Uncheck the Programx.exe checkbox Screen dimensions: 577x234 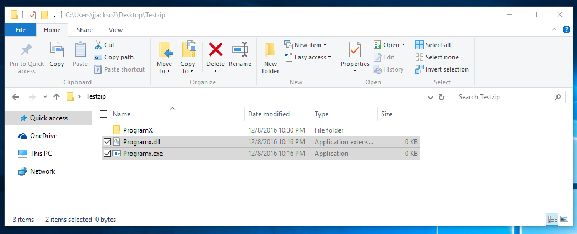(x=107, y=154)
